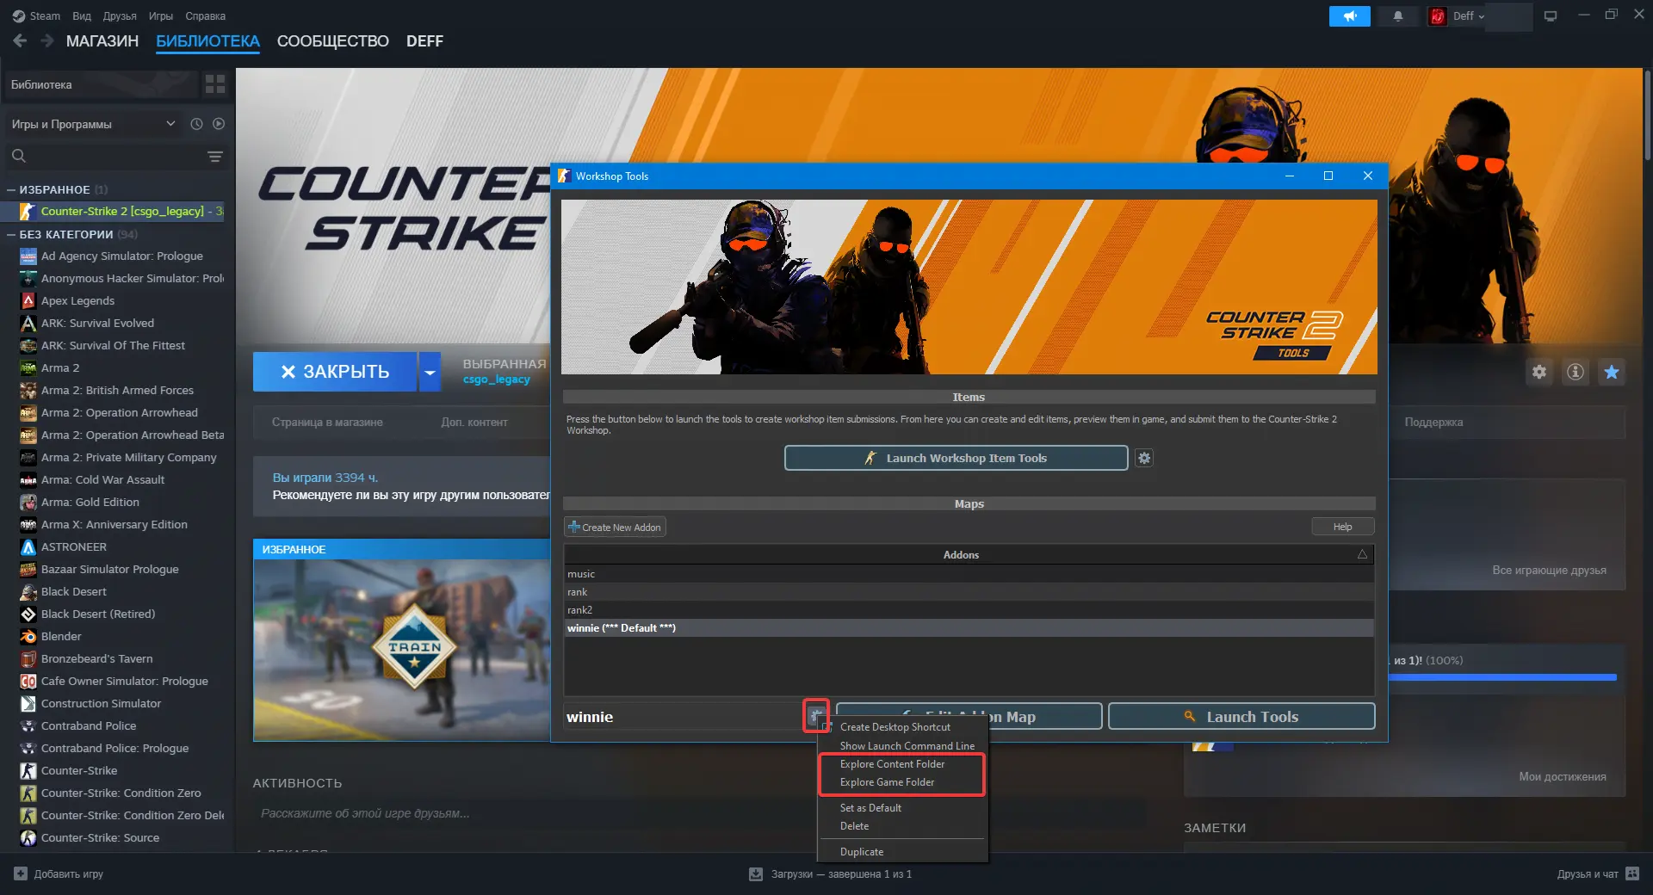Switch library to grid view icon
The image size is (1653, 895).
[x=214, y=84]
